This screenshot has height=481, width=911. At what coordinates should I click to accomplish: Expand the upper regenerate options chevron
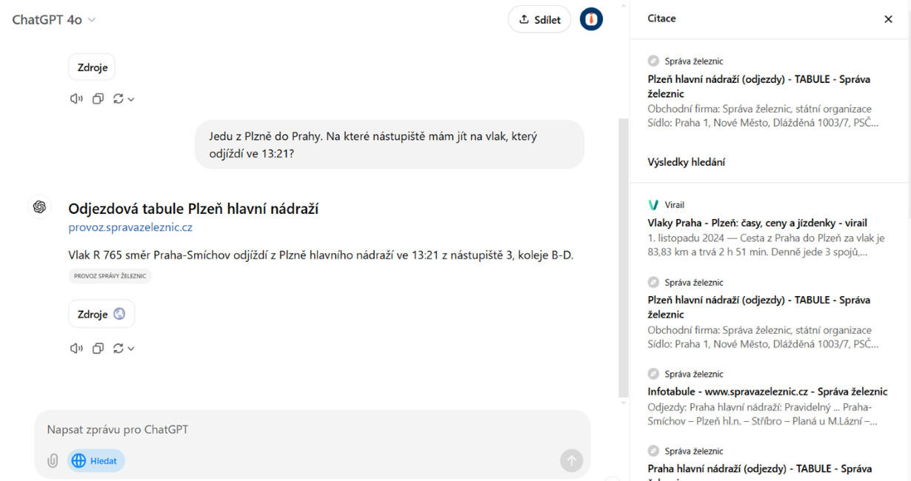131,99
